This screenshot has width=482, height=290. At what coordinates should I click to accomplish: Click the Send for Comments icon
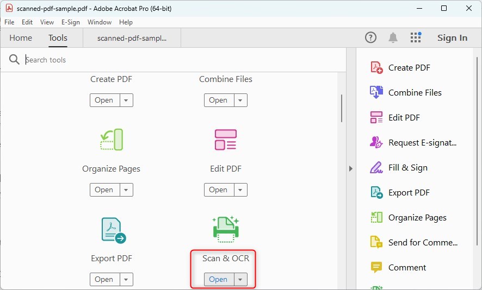tap(376, 242)
